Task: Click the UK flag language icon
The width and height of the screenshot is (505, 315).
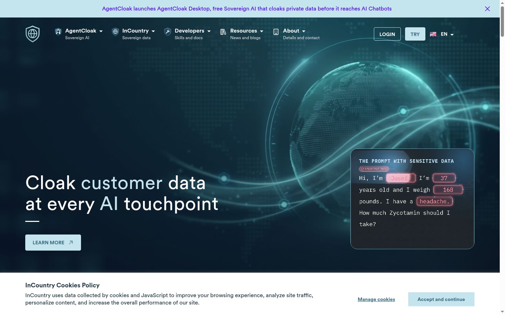Action: [x=433, y=34]
